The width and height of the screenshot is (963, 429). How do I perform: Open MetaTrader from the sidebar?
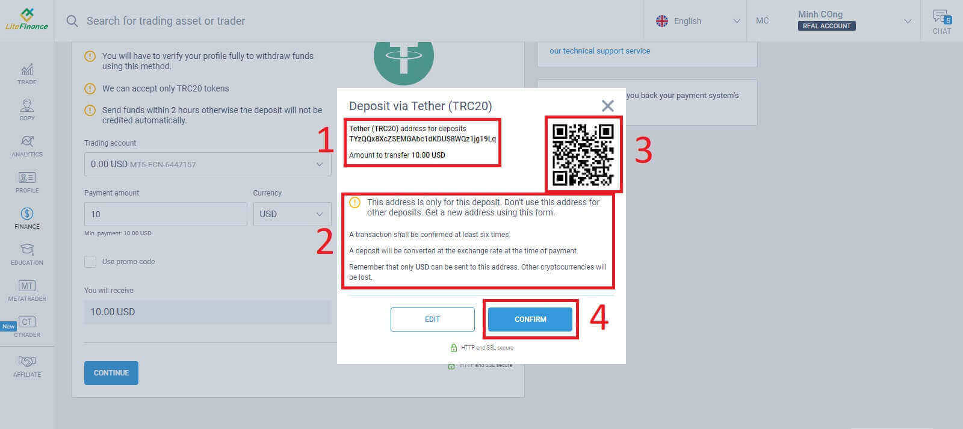[27, 290]
